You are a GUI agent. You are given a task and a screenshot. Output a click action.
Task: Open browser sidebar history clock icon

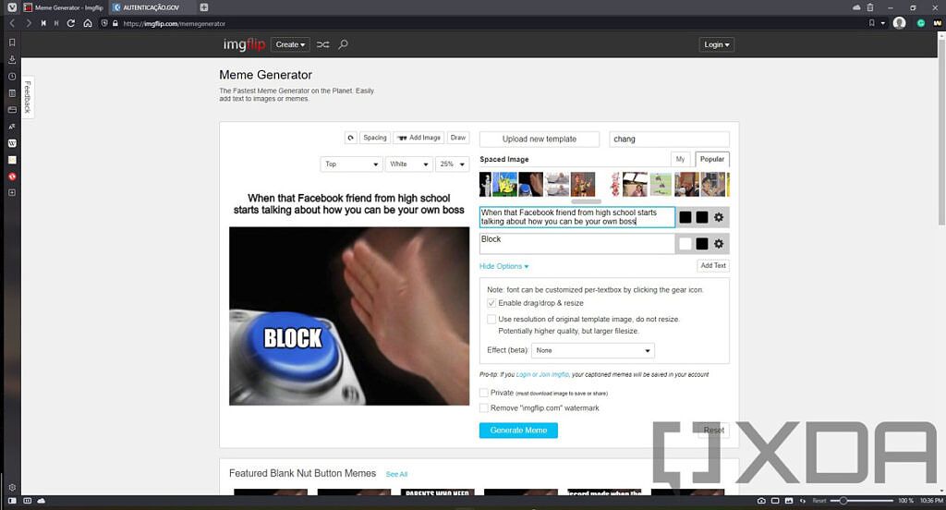pyautogui.click(x=12, y=77)
